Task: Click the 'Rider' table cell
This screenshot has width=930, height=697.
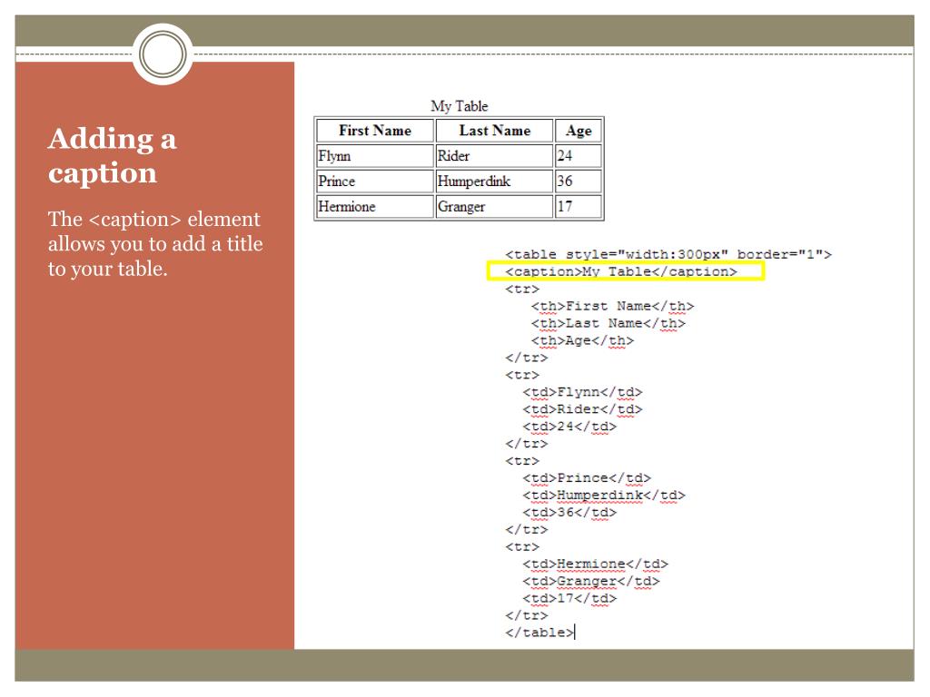Action: pos(495,156)
